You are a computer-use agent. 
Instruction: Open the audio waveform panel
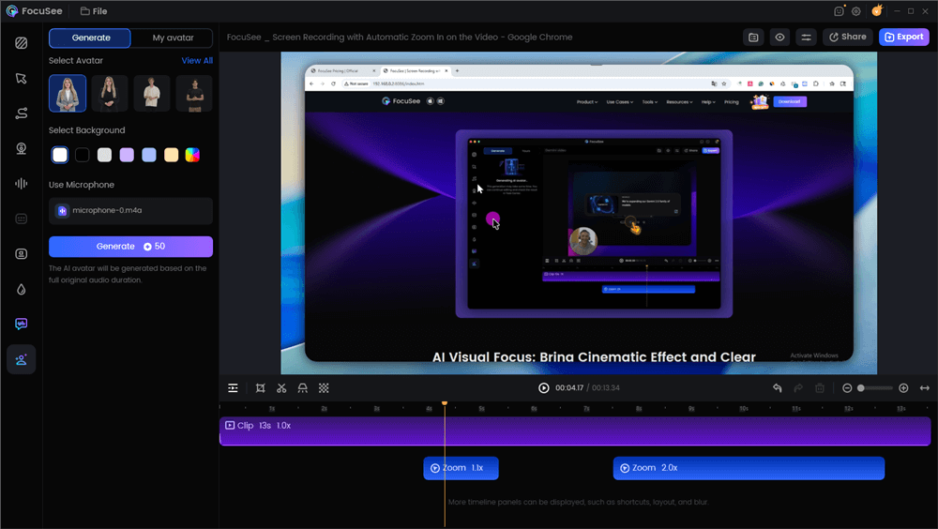[x=21, y=184]
